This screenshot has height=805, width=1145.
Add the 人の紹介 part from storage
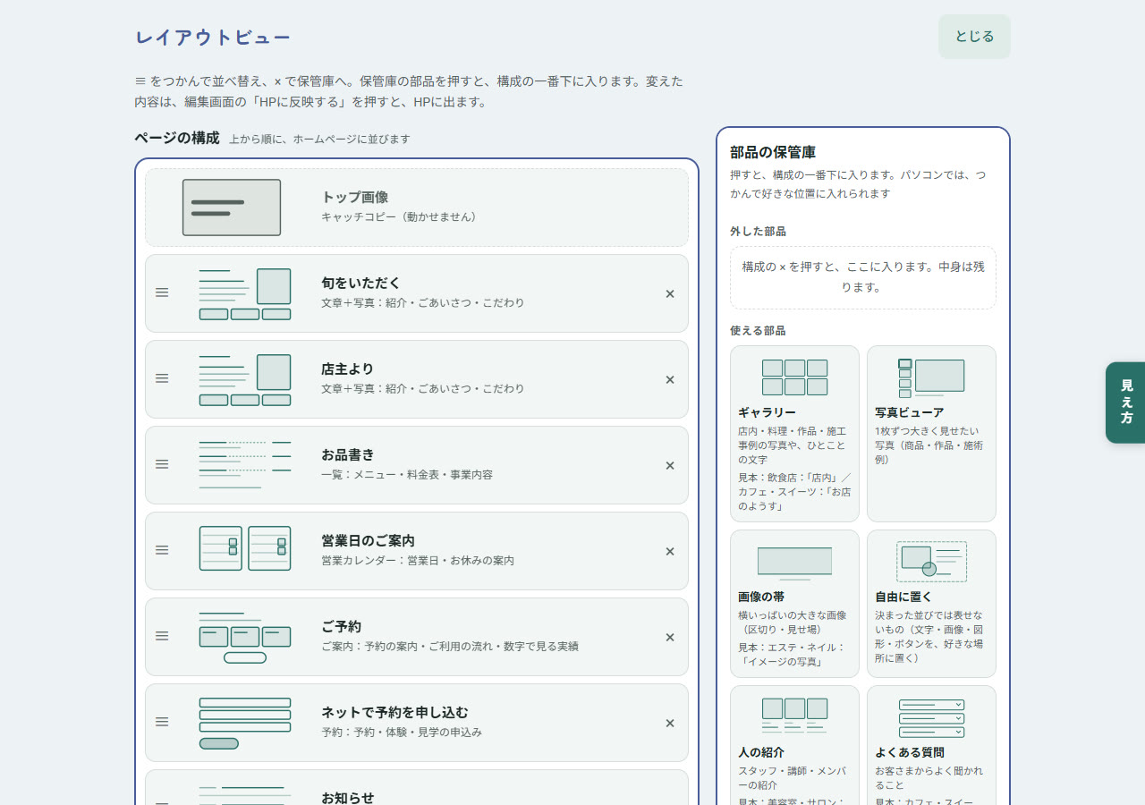(794, 747)
